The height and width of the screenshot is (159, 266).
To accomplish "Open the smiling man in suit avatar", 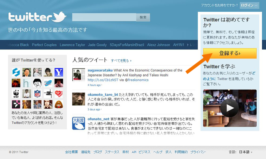I will coord(27,72).
